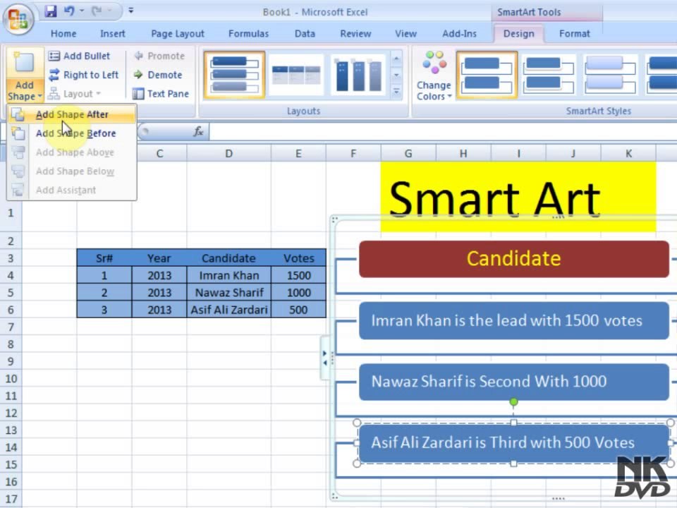Click the Add Shape icon button

[24, 63]
